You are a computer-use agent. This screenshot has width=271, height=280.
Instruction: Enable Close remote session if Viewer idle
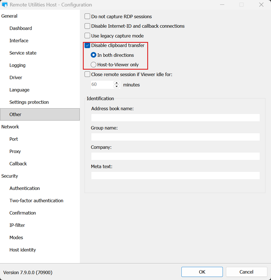(87, 74)
